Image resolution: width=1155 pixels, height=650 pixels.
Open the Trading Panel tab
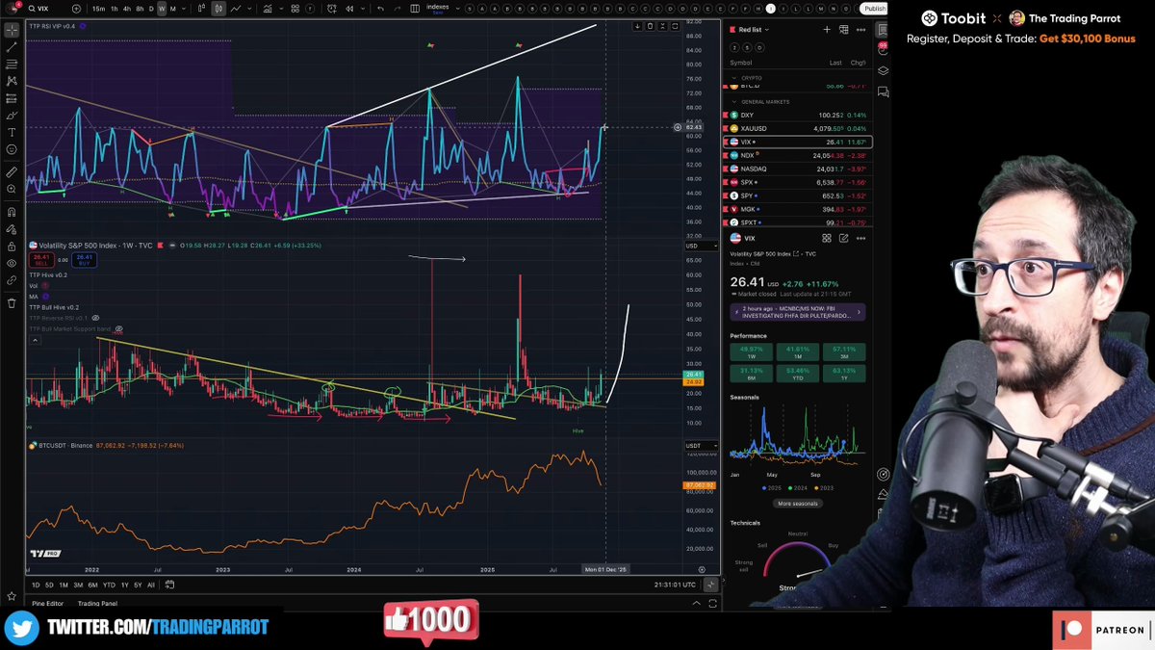(x=97, y=604)
